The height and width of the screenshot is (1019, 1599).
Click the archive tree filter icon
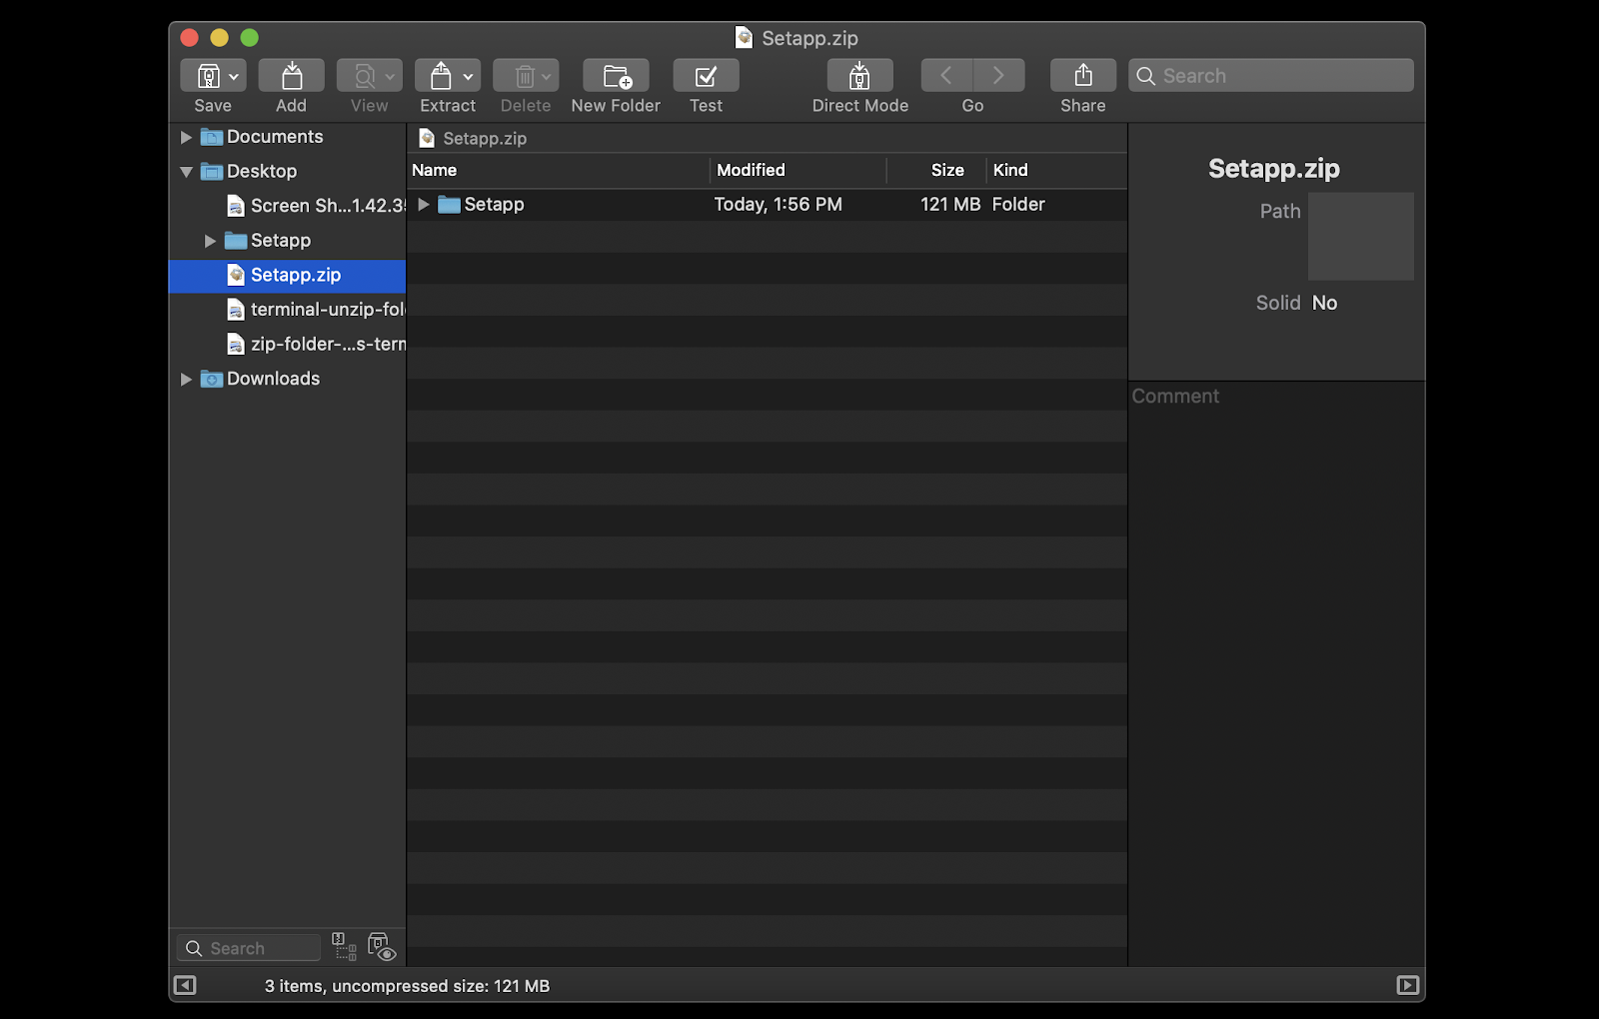click(x=344, y=946)
